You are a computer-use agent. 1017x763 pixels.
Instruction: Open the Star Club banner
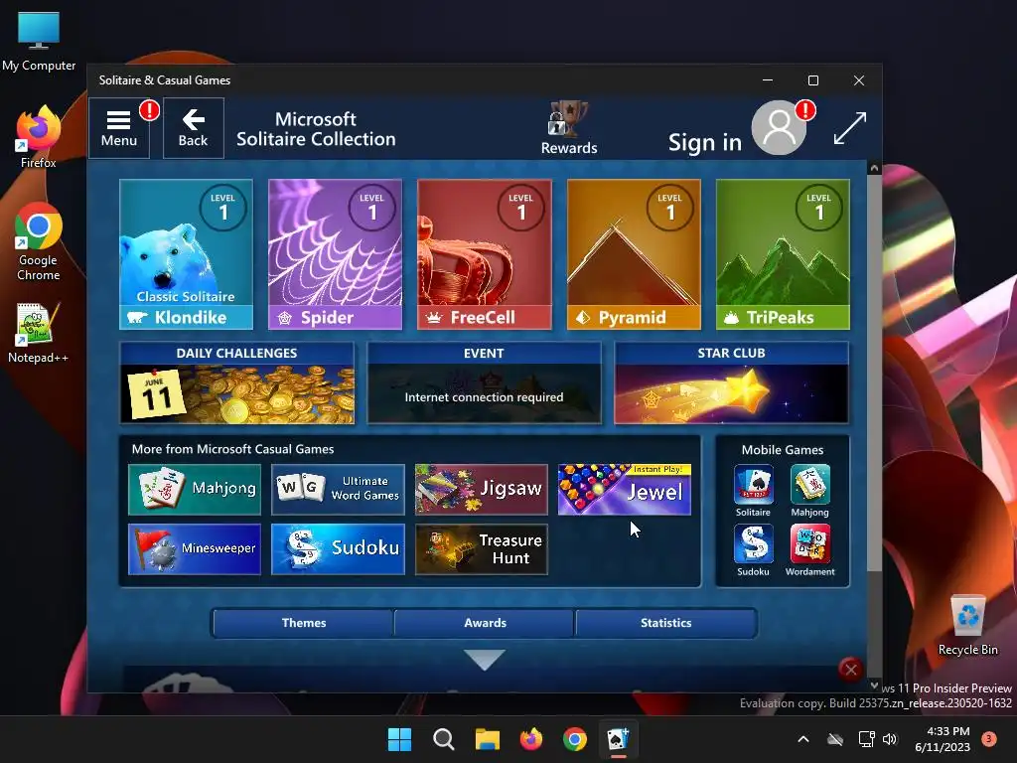731,382
